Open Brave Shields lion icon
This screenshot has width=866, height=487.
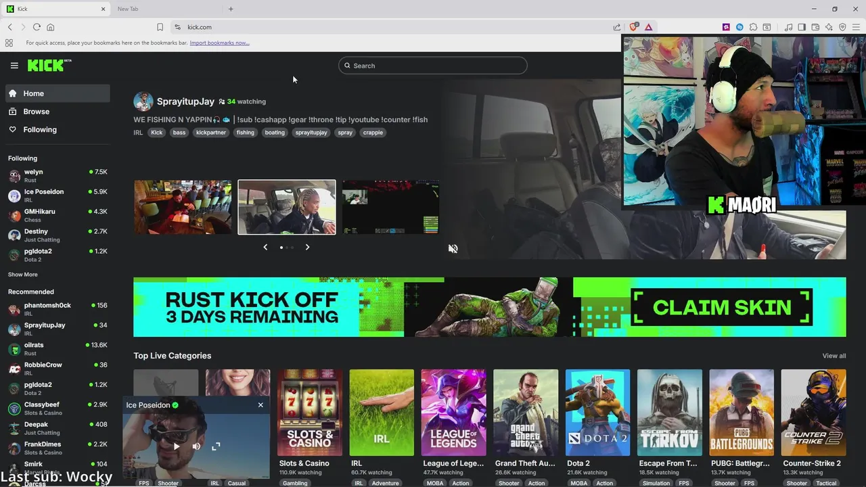point(634,27)
